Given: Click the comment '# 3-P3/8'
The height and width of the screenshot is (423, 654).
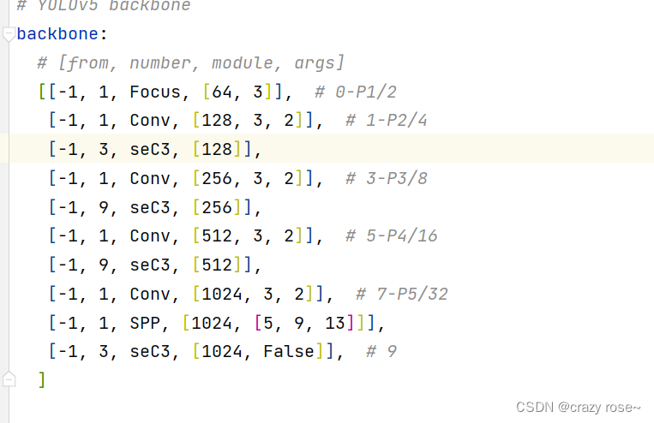Looking at the screenshot, I should (x=387, y=178).
